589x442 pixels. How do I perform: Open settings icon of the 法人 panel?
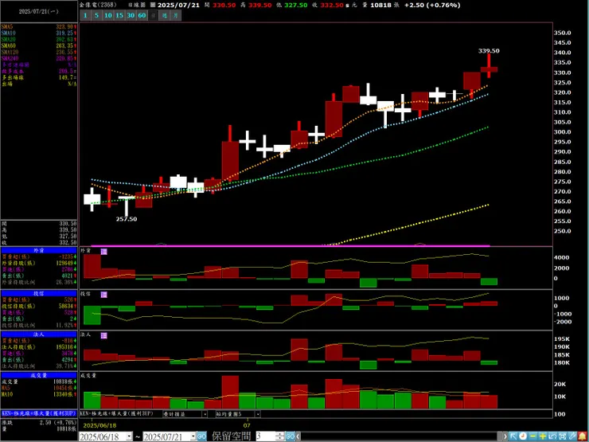pos(104,335)
